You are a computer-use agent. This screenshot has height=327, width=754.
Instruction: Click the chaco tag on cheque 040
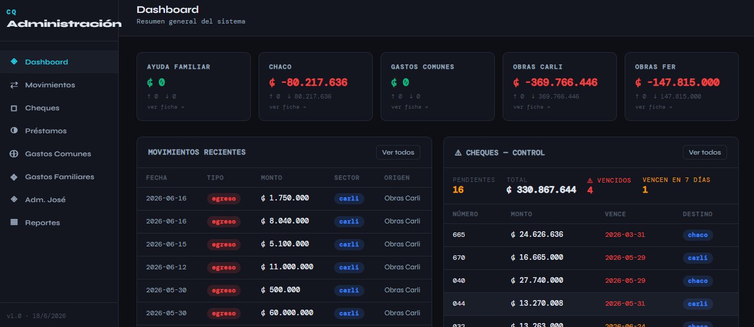click(697, 281)
